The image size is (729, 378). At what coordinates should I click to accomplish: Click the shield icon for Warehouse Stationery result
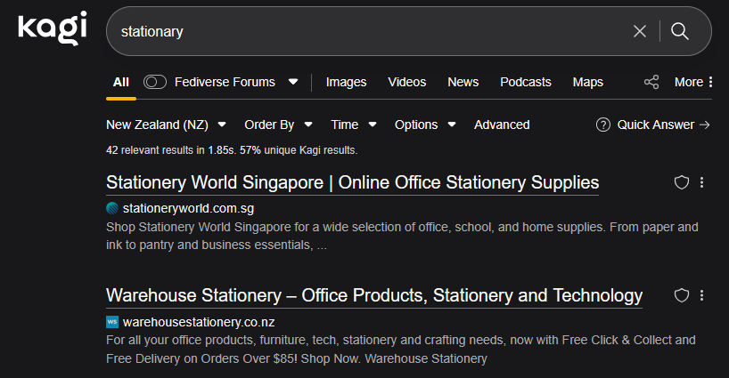(x=682, y=295)
